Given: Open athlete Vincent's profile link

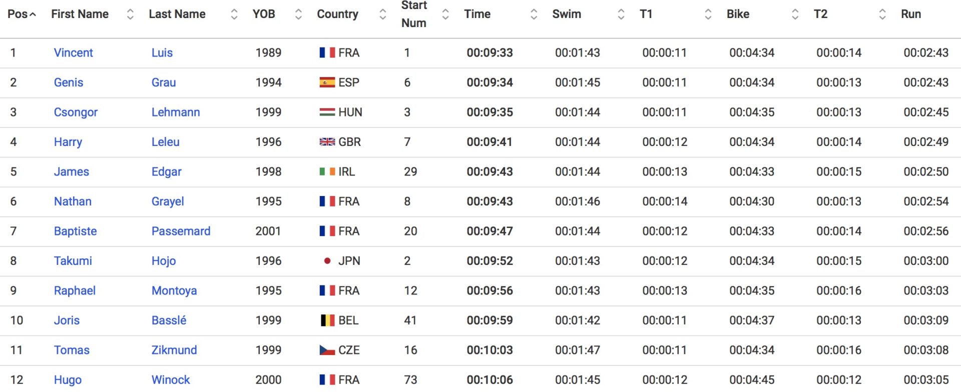Looking at the screenshot, I should pos(73,52).
